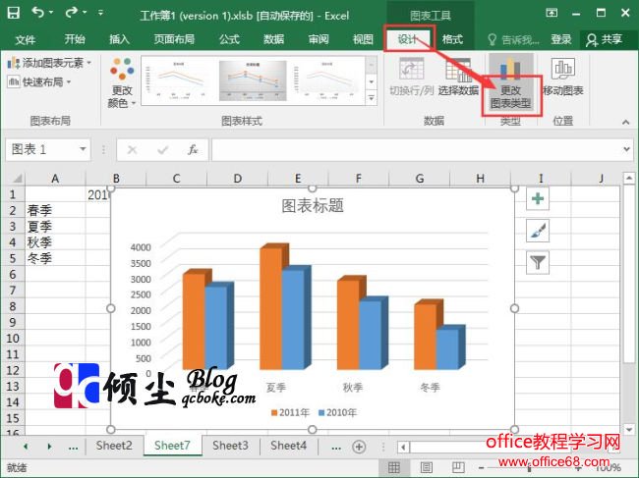Click the next sheet navigation arrow
The height and width of the screenshot is (478, 639).
pos(50,447)
